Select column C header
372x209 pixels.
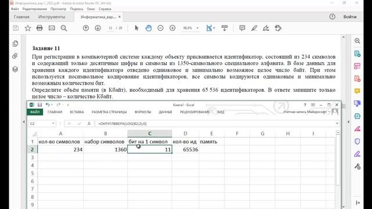[x=150, y=134]
